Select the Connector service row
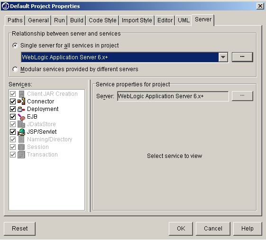This screenshot has width=266, height=240. coord(46,102)
